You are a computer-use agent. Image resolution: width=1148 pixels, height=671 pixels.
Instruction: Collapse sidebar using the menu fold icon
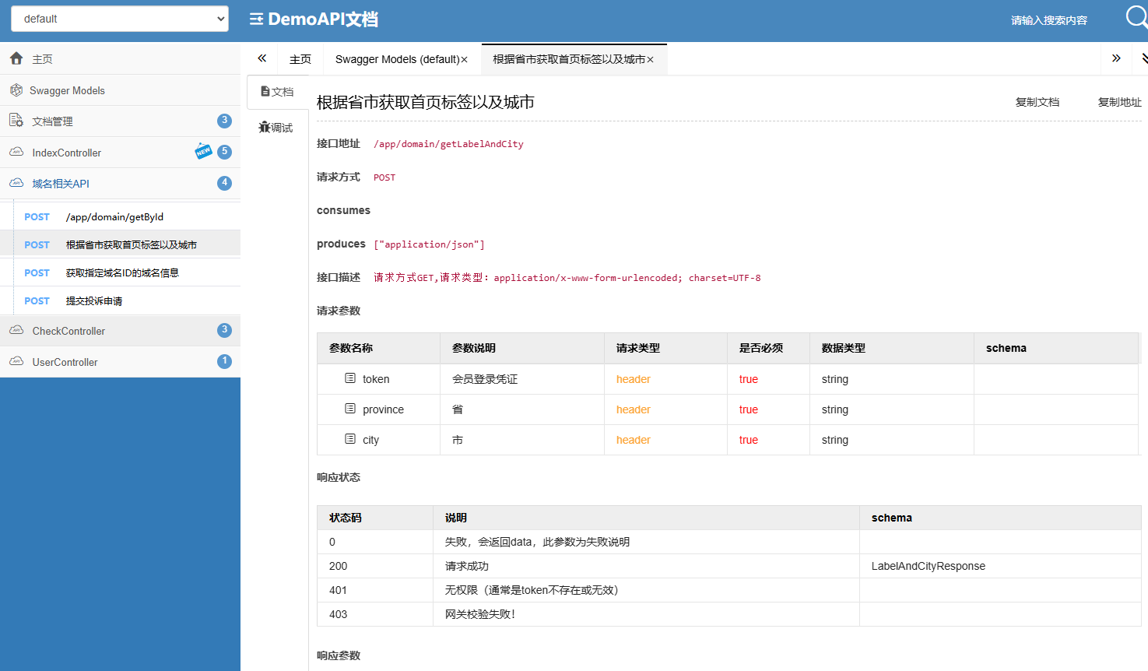pos(256,19)
